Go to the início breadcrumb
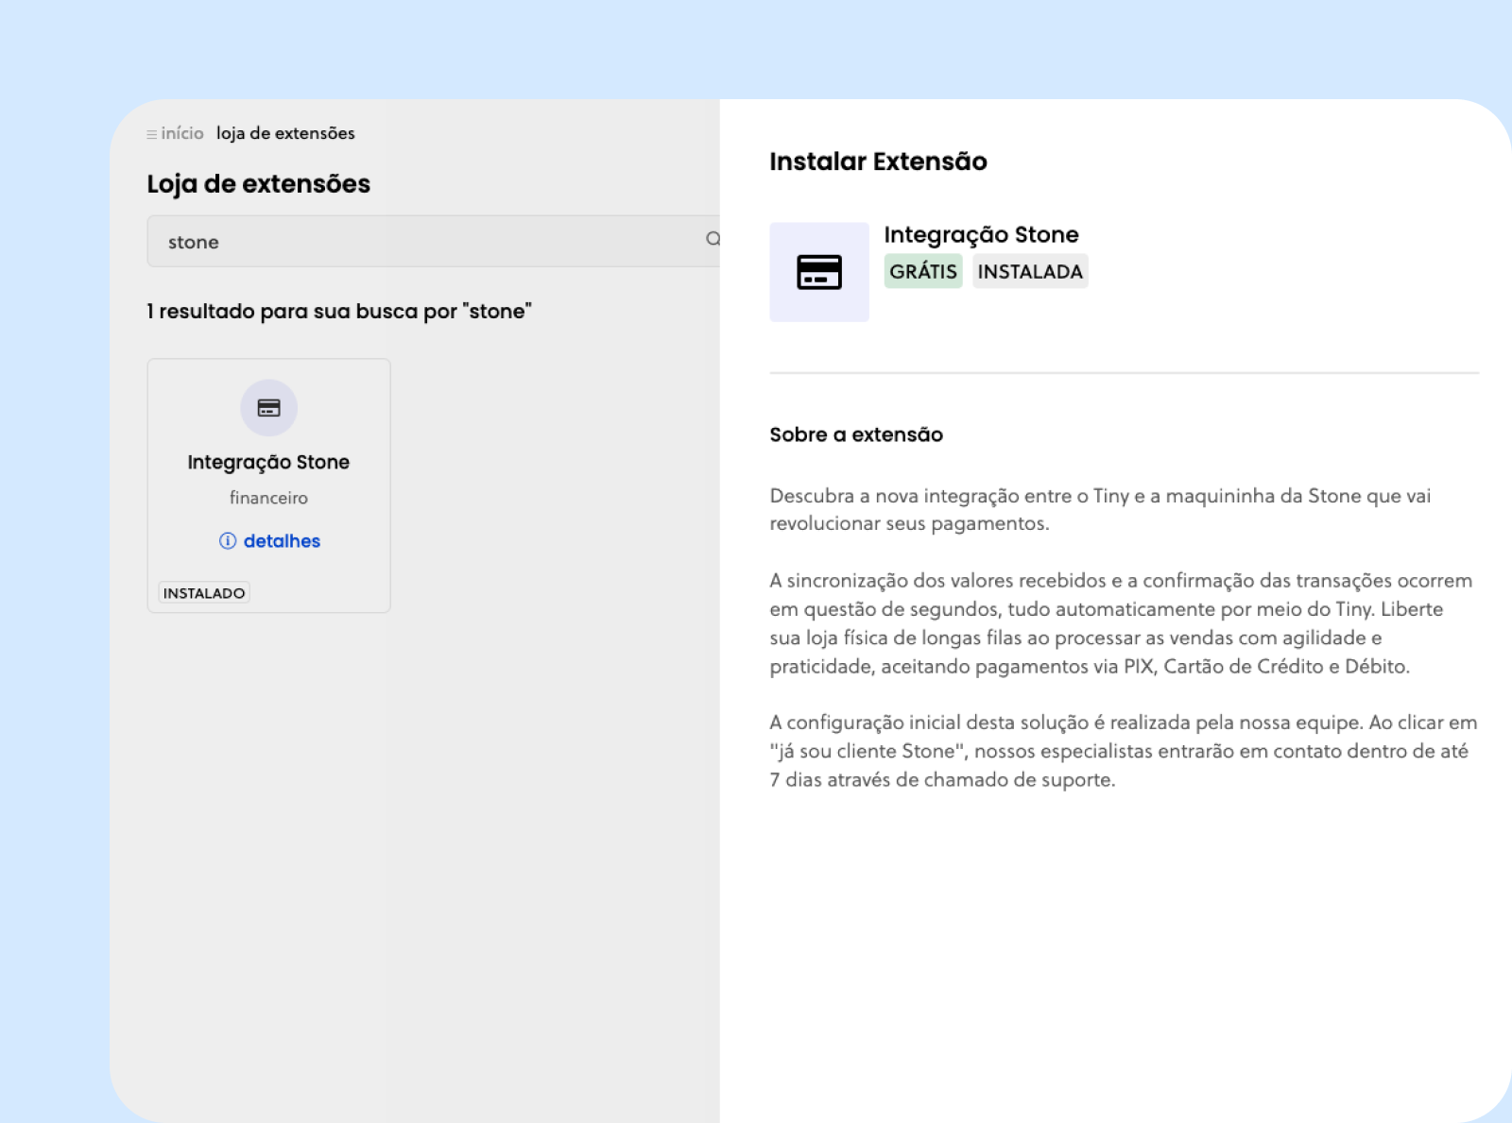Image resolution: width=1512 pixels, height=1123 pixels. coord(182,133)
